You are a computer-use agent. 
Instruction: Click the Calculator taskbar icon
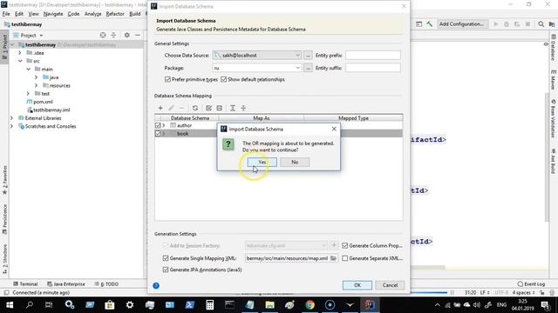[x=209, y=305]
